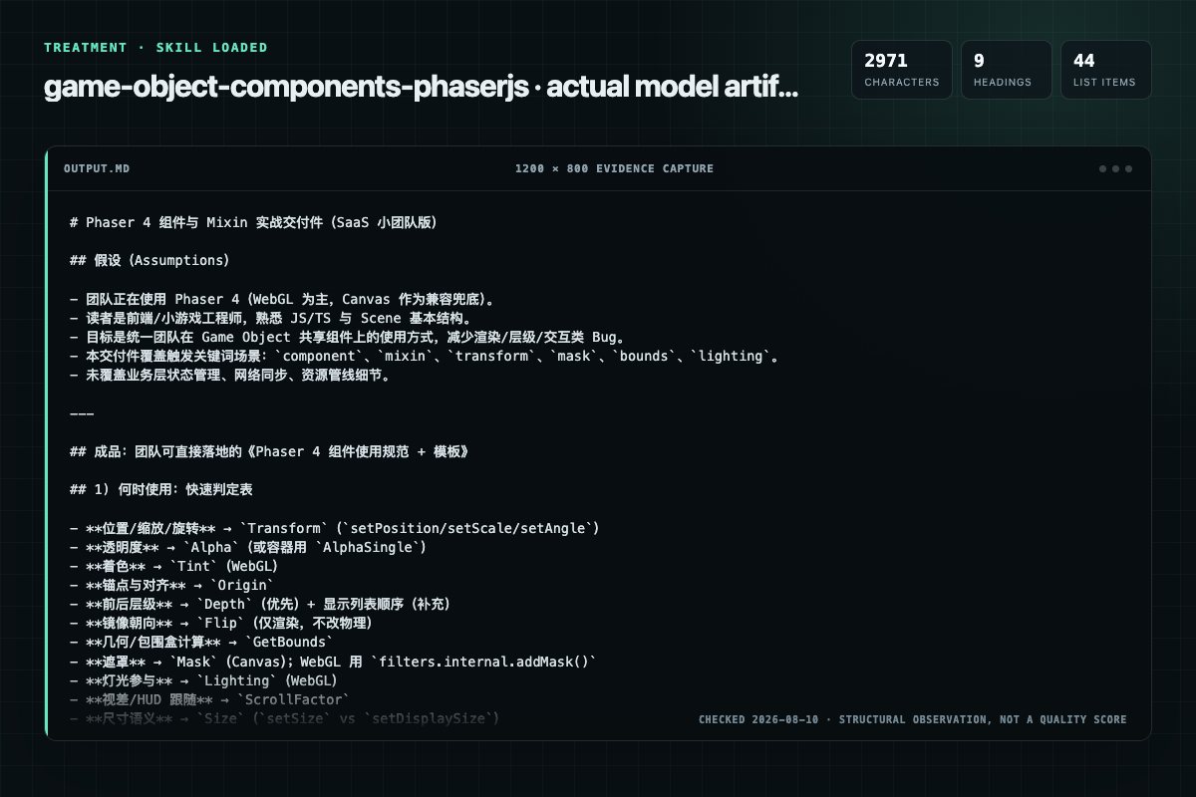The image size is (1196, 797).
Task: Click the 遮罩 → Mask (Canvas) line
Action: click(x=333, y=662)
